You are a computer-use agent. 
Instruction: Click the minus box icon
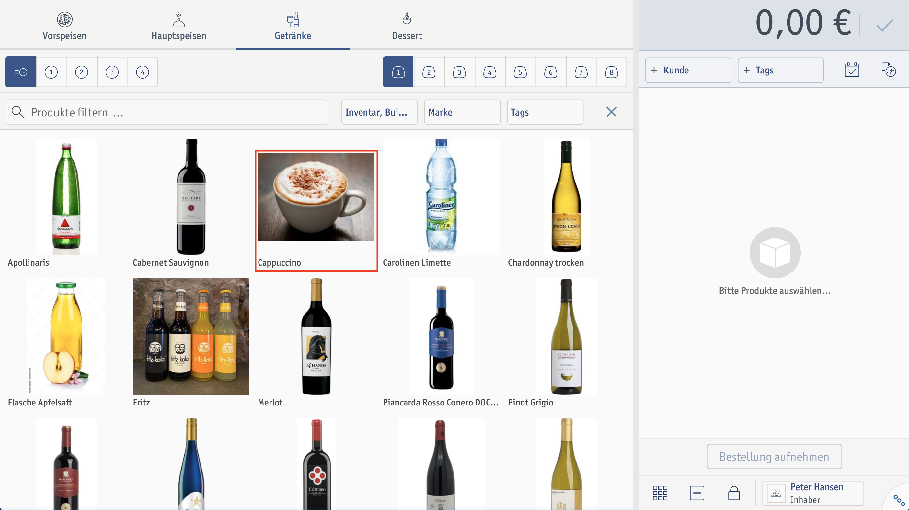point(697,493)
